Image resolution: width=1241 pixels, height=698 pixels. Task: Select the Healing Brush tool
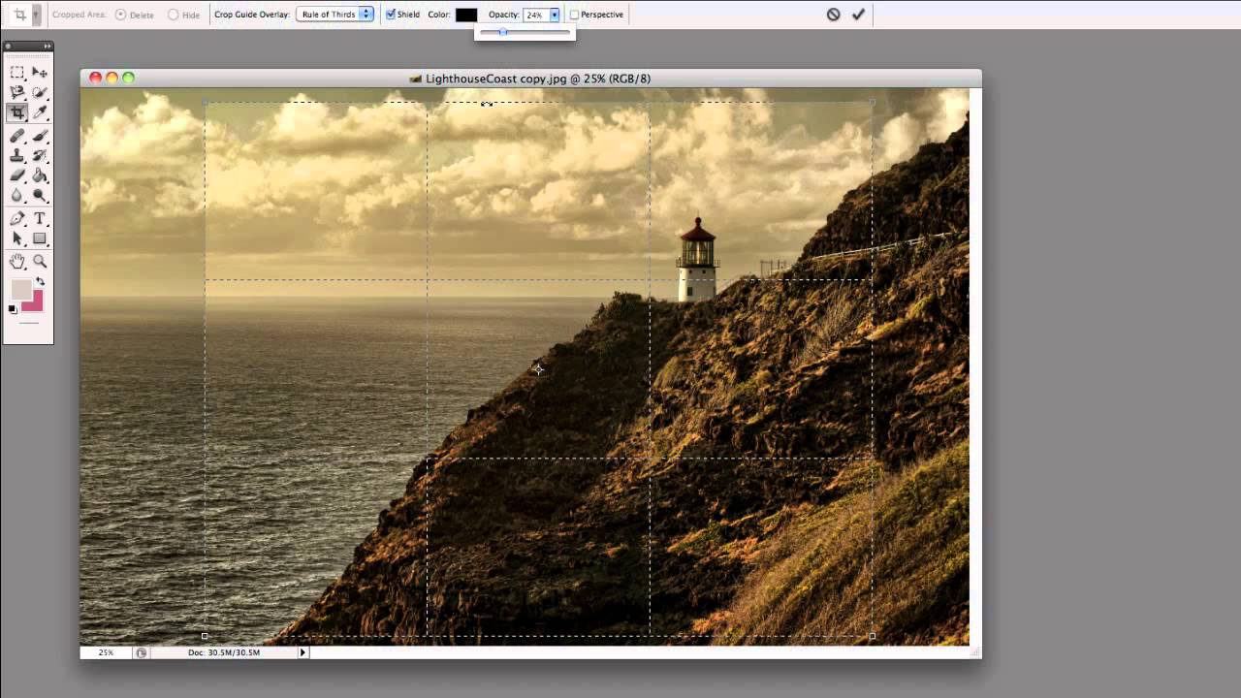[17, 136]
